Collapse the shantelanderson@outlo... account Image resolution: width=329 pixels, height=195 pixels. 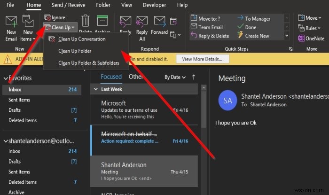6,141
